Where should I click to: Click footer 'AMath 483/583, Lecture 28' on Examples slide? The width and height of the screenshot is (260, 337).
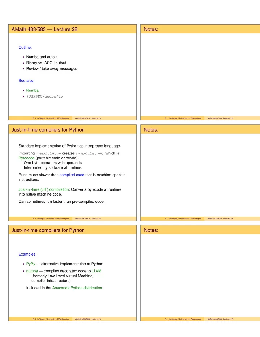pyautogui.click(x=88, y=319)
